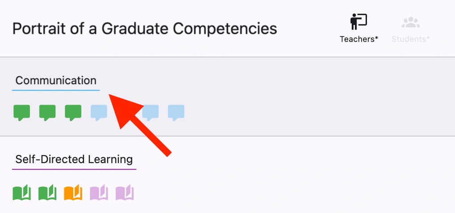
Task: Click the first light-blue speech bubble
Action: click(x=99, y=112)
